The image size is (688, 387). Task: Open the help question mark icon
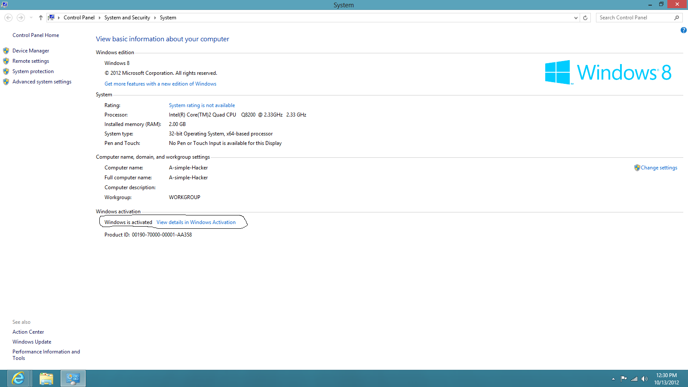pyautogui.click(x=684, y=30)
